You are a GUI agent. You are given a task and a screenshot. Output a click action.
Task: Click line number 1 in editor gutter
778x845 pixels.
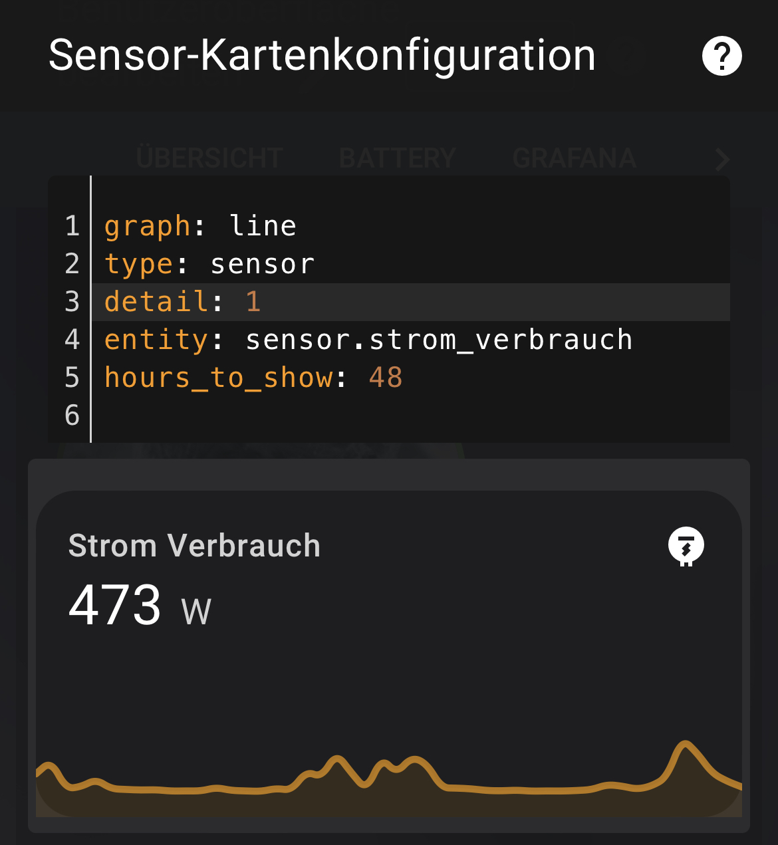point(72,227)
